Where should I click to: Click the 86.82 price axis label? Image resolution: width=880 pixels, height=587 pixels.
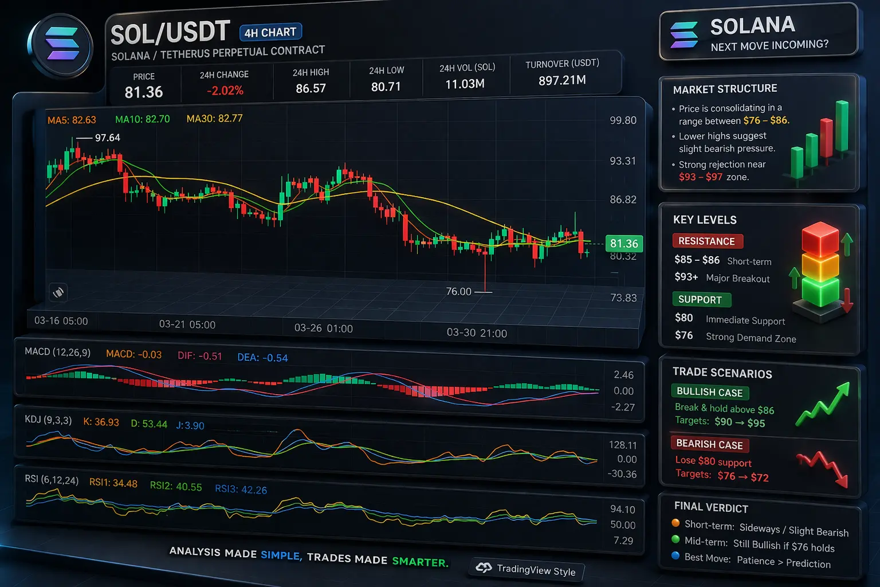pos(623,199)
